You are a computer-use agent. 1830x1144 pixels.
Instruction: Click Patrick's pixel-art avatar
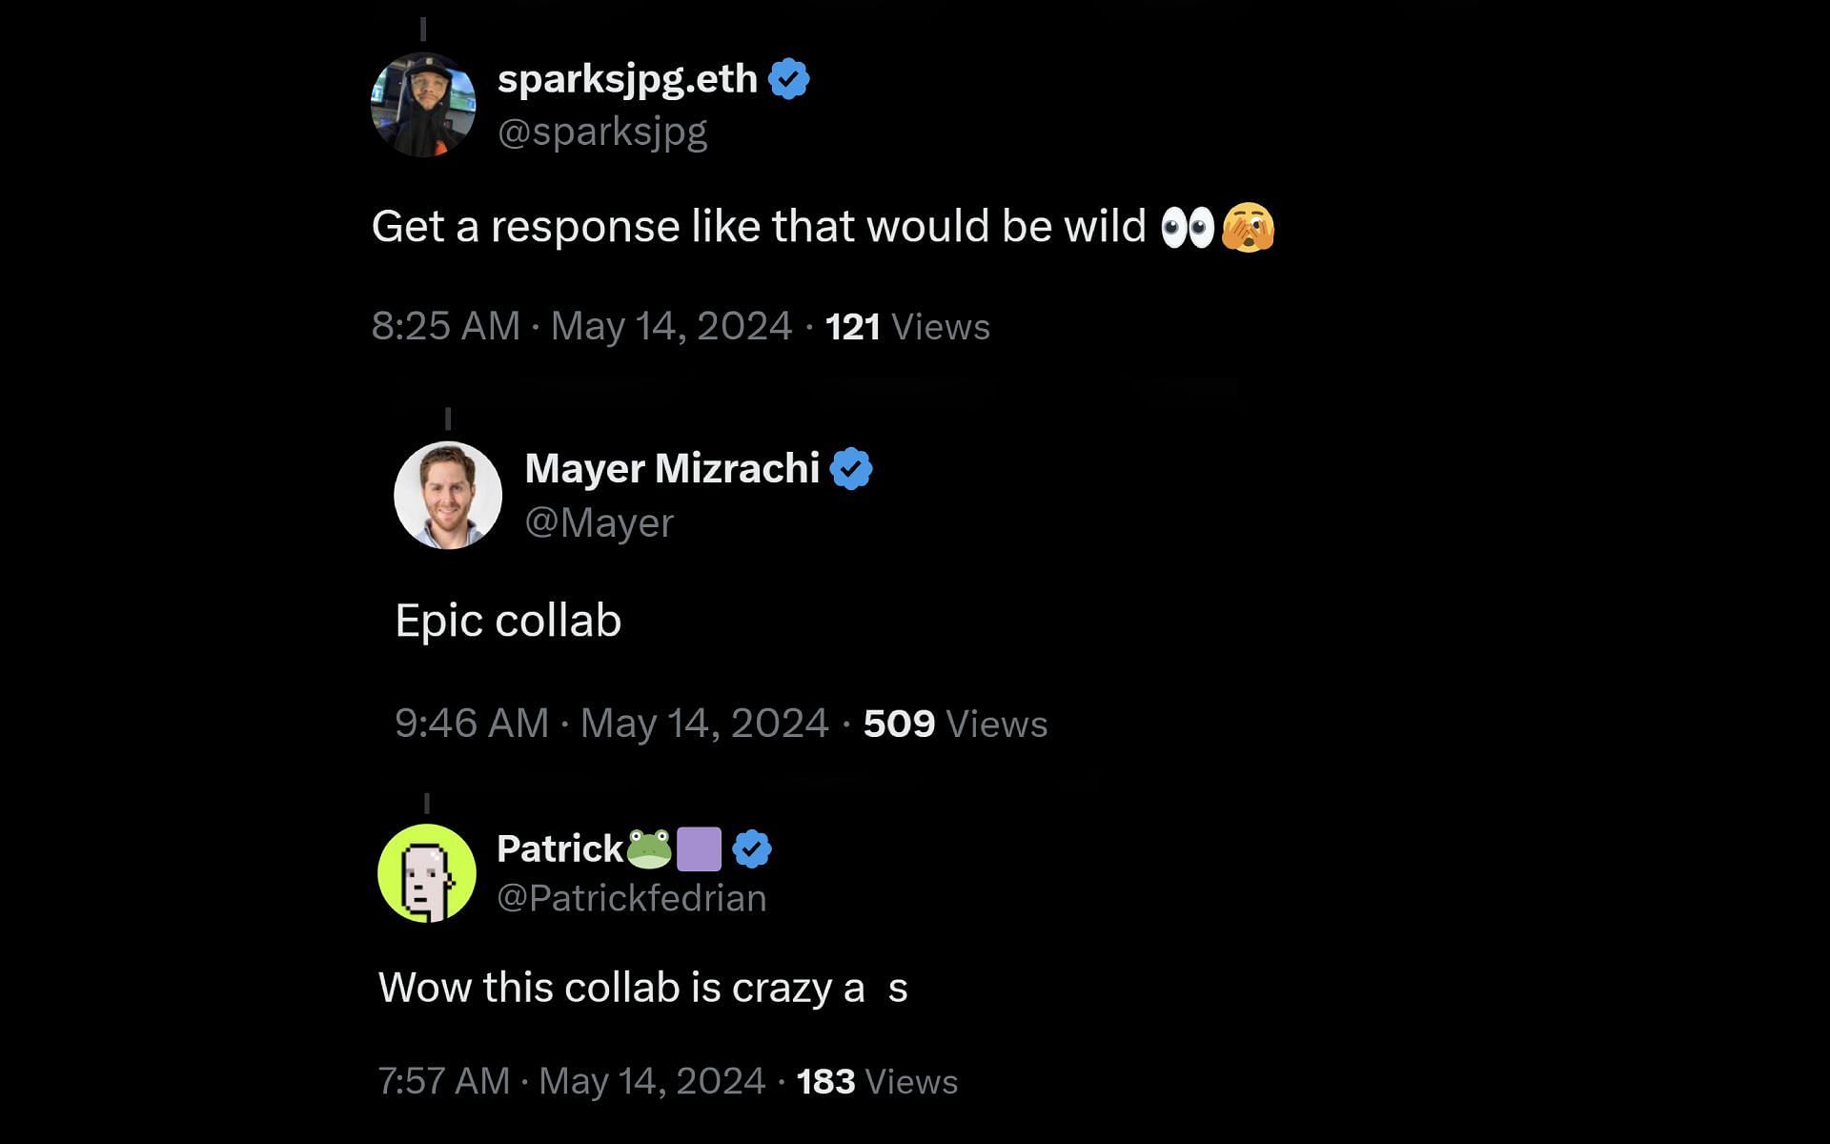426,872
